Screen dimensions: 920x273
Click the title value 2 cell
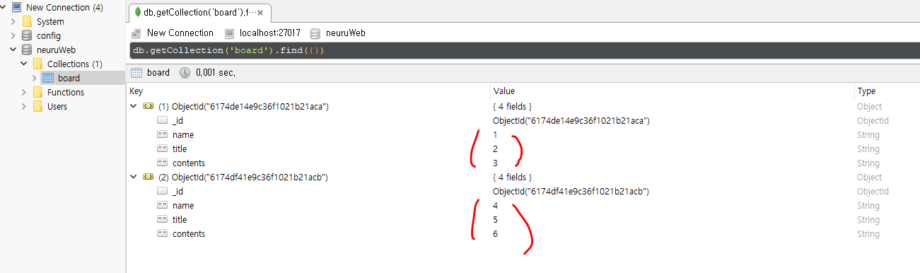point(495,149)
